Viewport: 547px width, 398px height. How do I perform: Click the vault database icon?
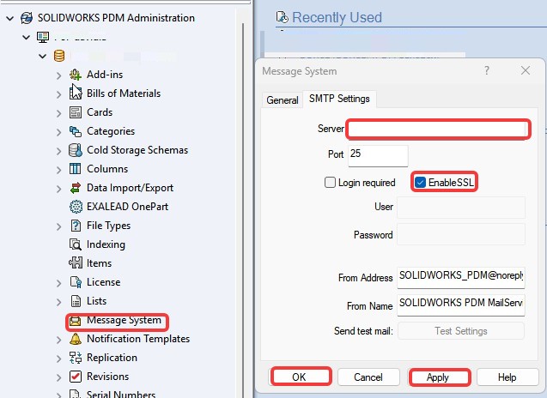coord(59,56)
